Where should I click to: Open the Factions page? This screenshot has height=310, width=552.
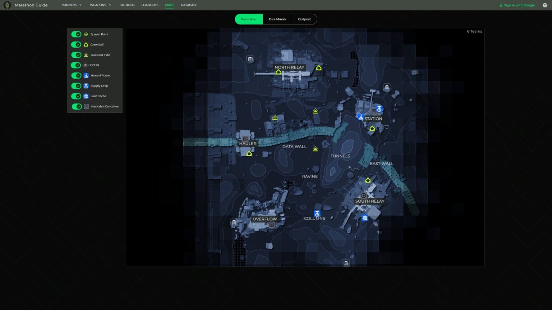tap(127, 5)
